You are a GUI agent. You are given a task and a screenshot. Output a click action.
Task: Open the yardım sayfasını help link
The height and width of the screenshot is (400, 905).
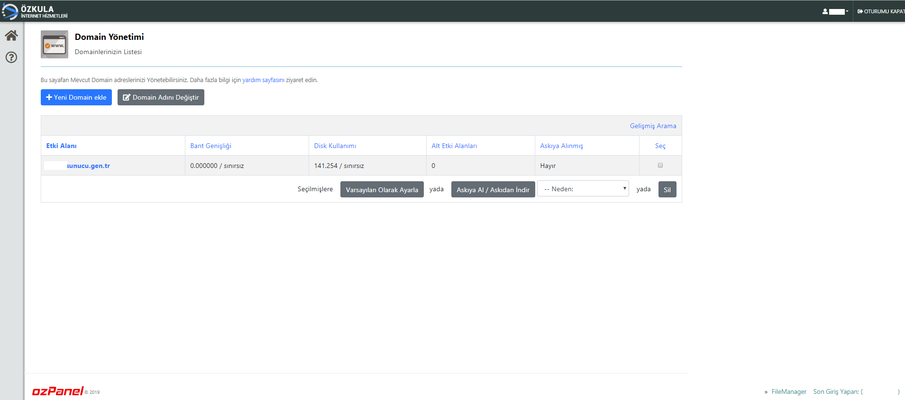[x=263, y=80]
